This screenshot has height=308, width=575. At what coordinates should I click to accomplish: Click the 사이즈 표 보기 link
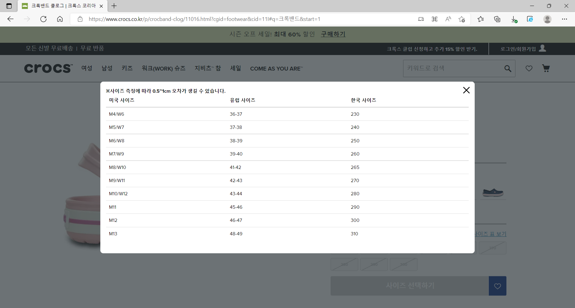point(491,234)
